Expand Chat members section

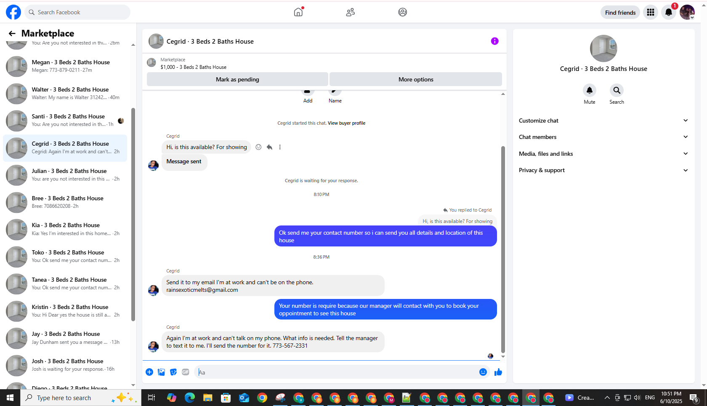point(603,137)
